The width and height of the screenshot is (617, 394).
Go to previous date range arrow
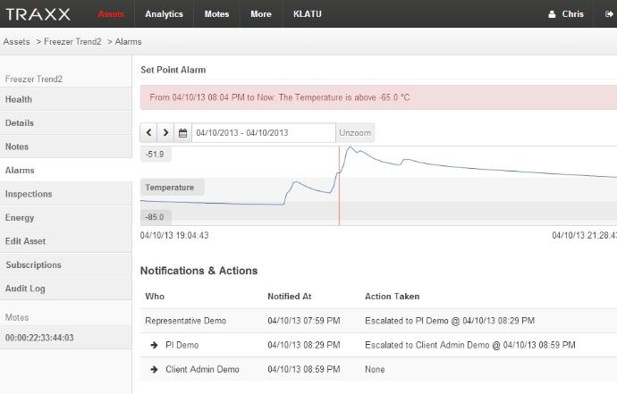[x=149, y=133]
